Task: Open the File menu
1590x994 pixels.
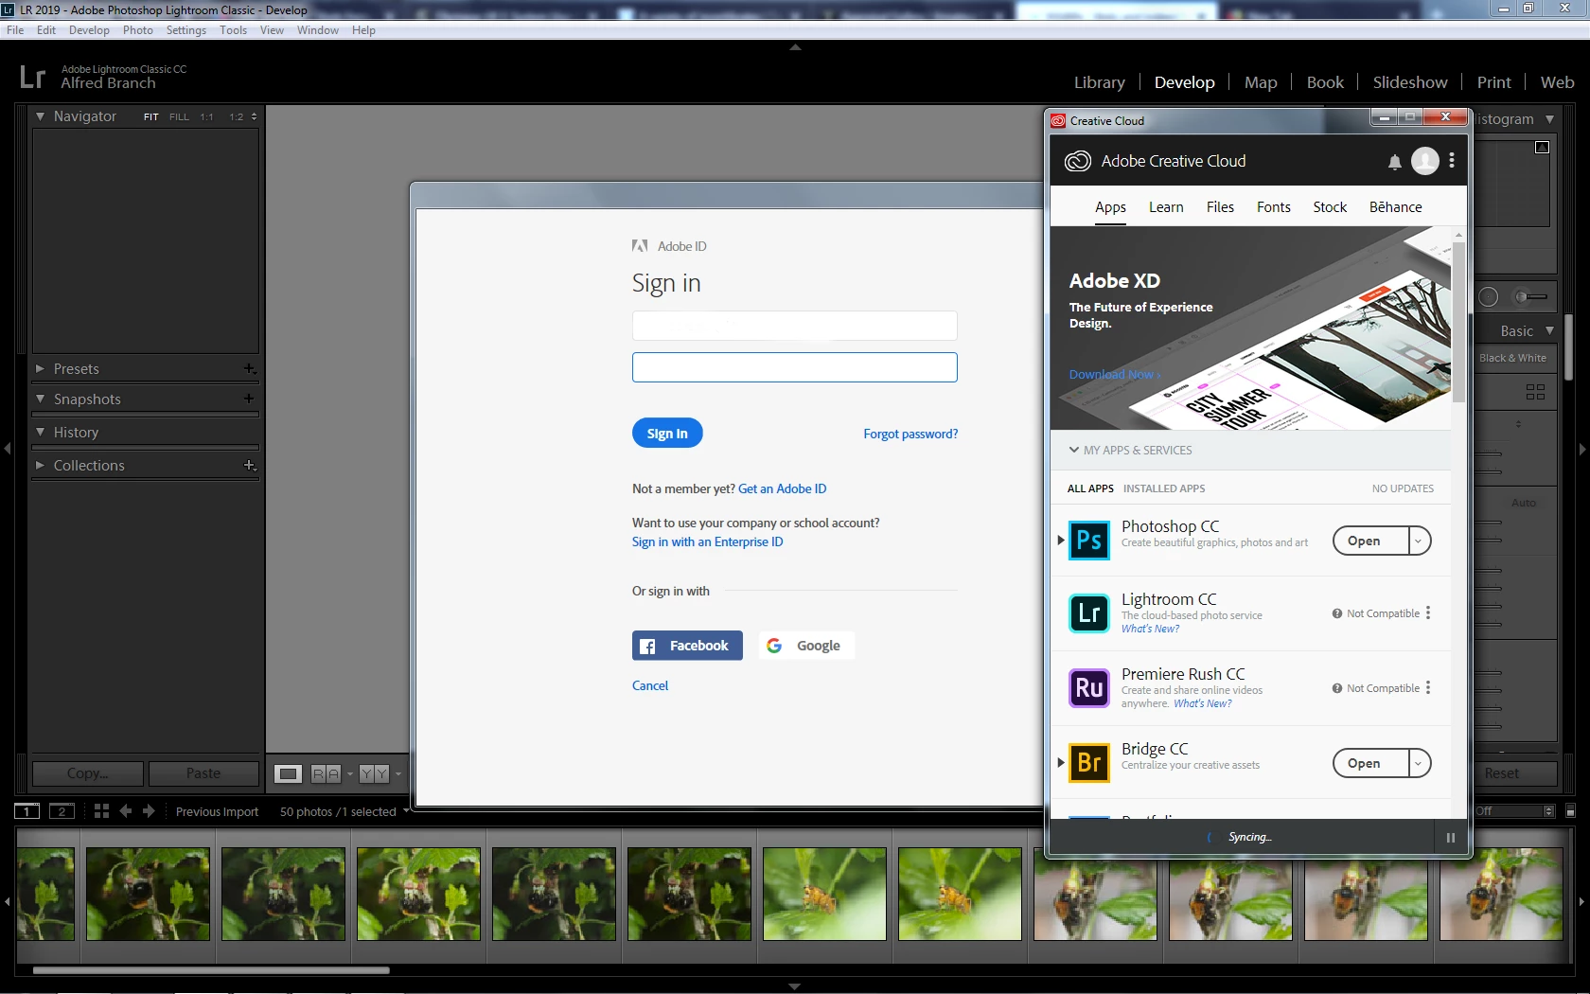Action: [15, 30]
